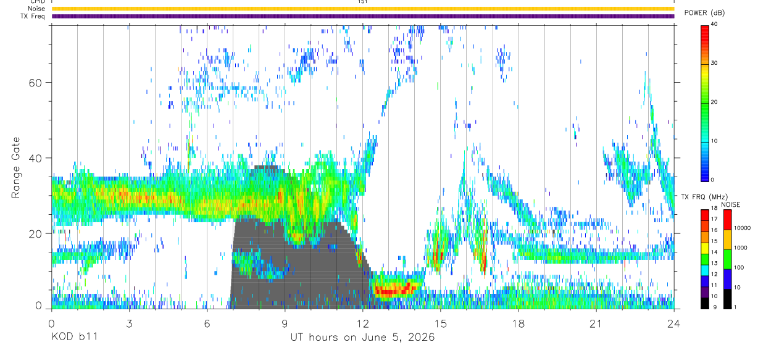The width and height of the screenshot is (758, 350).
Task: Click the 'NOISE' legend title
Action: (730, 204)
